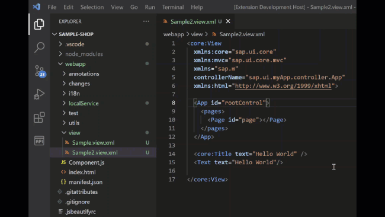
Task: Open manifest.json from the explorer
Action: pyautogui.click(x=85, y=182)
